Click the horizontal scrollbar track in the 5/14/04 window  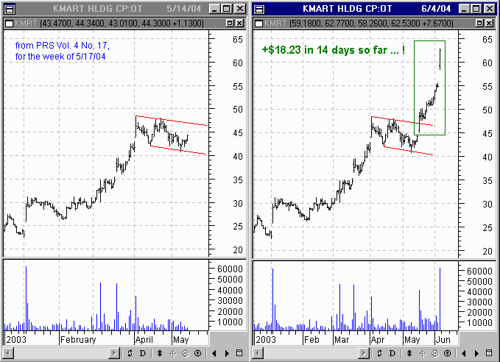[61, 353]
